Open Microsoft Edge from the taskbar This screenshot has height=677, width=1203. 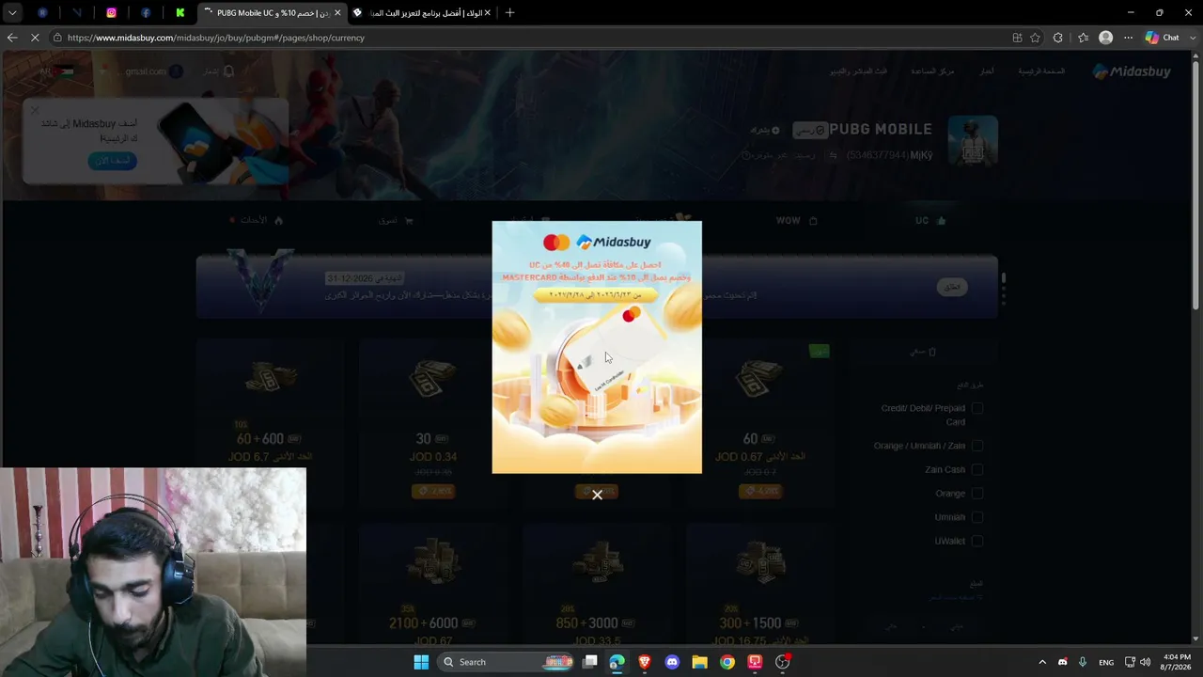click(x=617, y=662)
